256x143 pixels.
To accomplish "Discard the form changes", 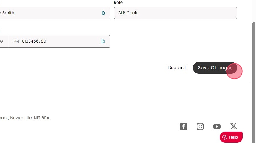I will tap(177, 68).
